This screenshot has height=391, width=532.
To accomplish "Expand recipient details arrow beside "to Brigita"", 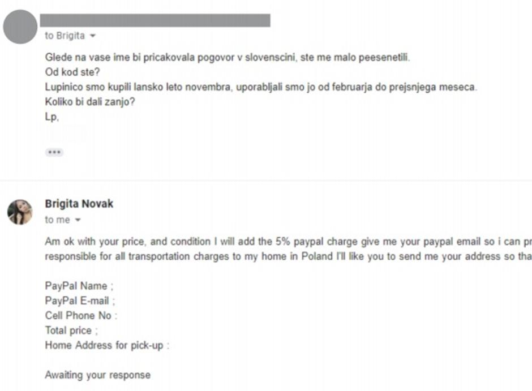I will click(93, 36).
